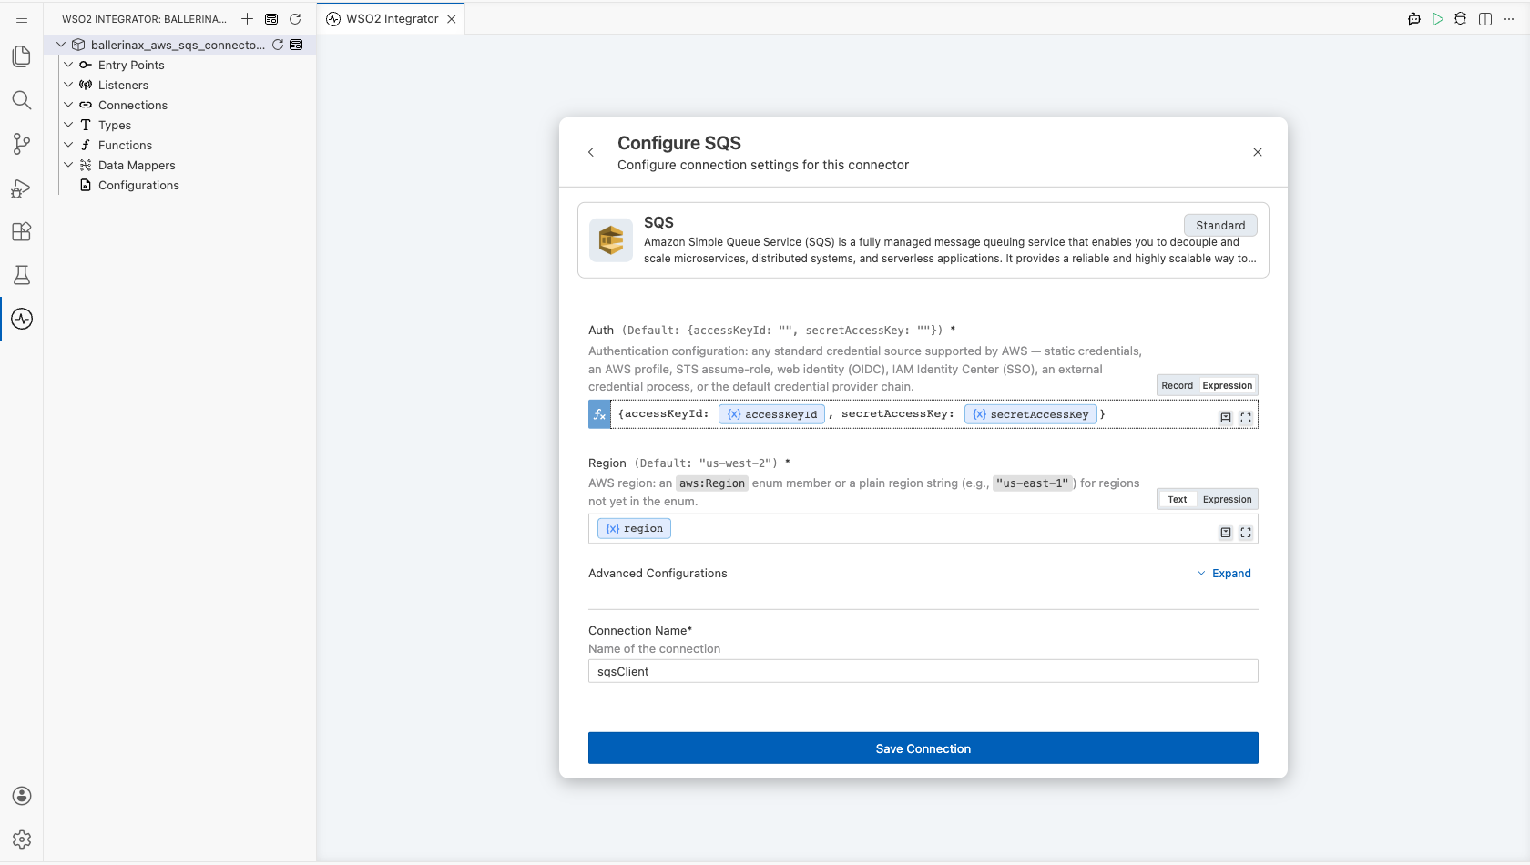Open the Search icon in activity bar
This screenshot has height=865, width=1530.
[22, 100]
